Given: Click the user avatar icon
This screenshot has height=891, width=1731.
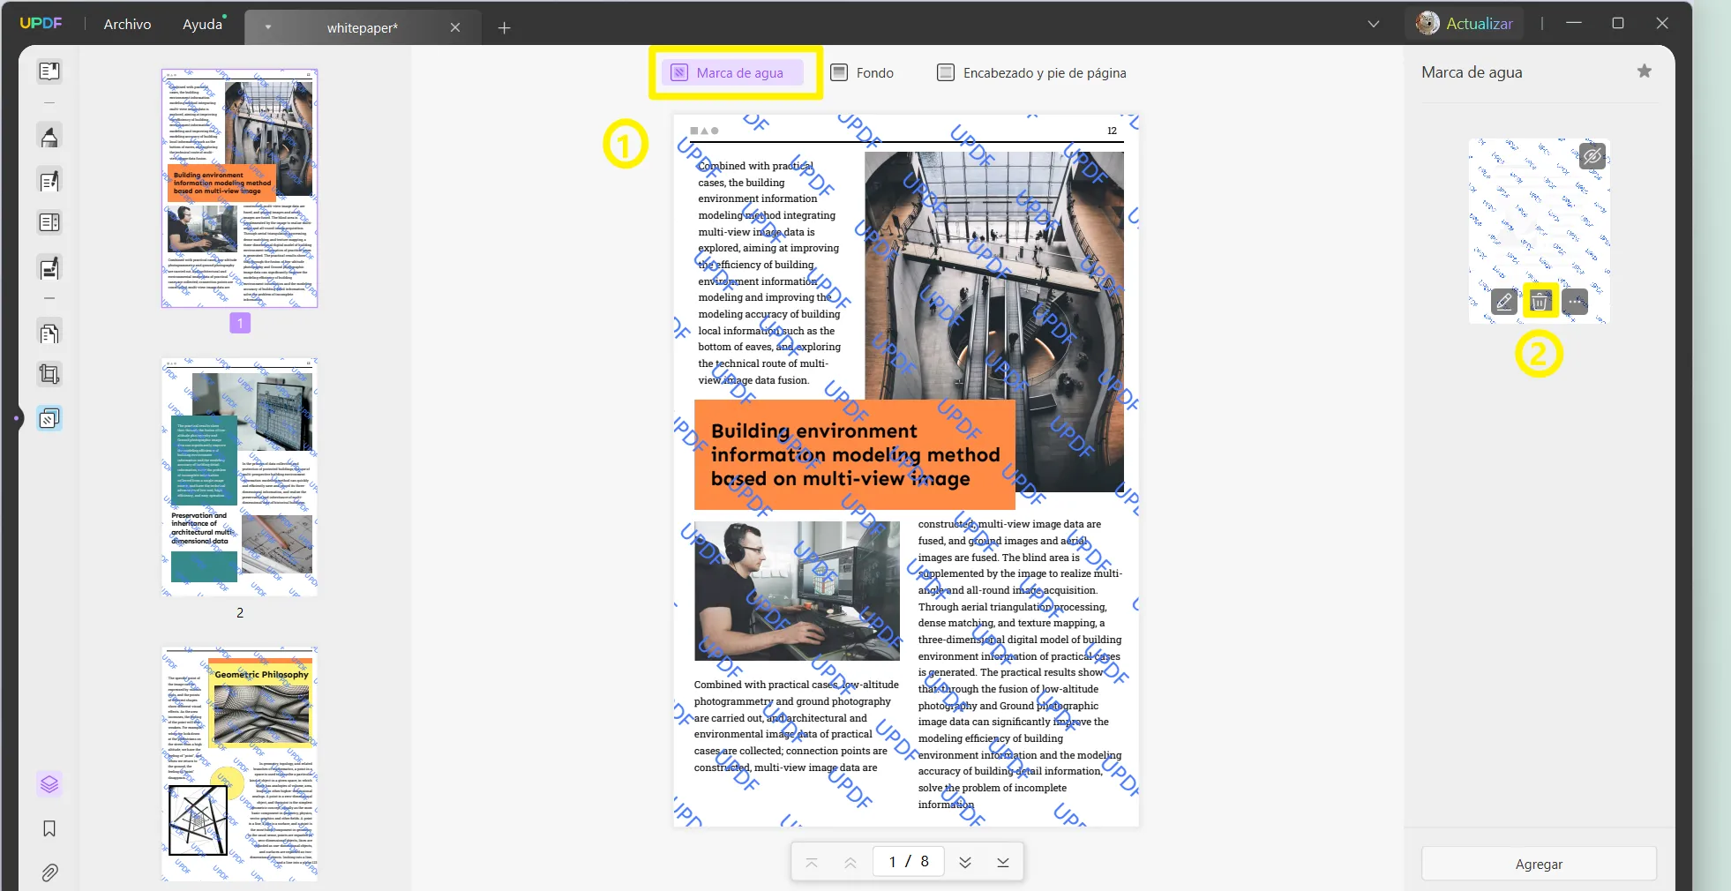Looking at the screenshot, I should pyautogui.click(x=1427, y=24).
